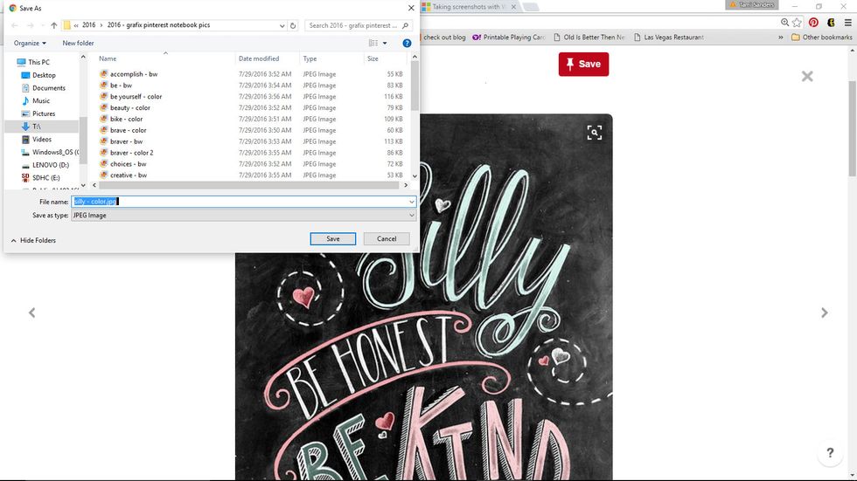Open Other bookmarks folder
Image resolution: width=857 pixels, height=481 pixels.
[x=821, y=37]
